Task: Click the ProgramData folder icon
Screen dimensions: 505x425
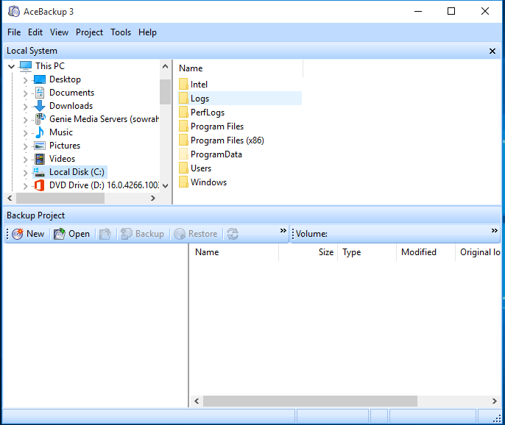Action: pos(183,154)
